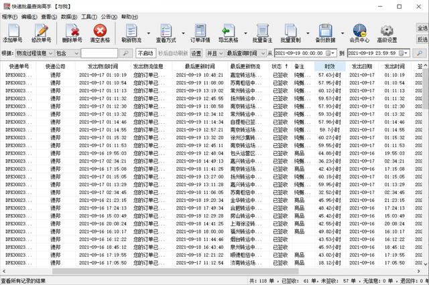The width and height of the screenshot is (429, 285).
Task: Open the 工具(T) menu
Action: 89,17
